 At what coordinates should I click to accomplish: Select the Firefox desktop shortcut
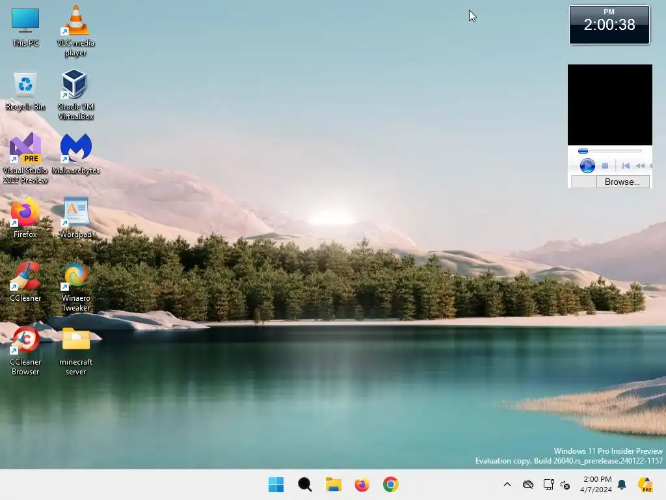pyautogui.click(x=25, y=217)
